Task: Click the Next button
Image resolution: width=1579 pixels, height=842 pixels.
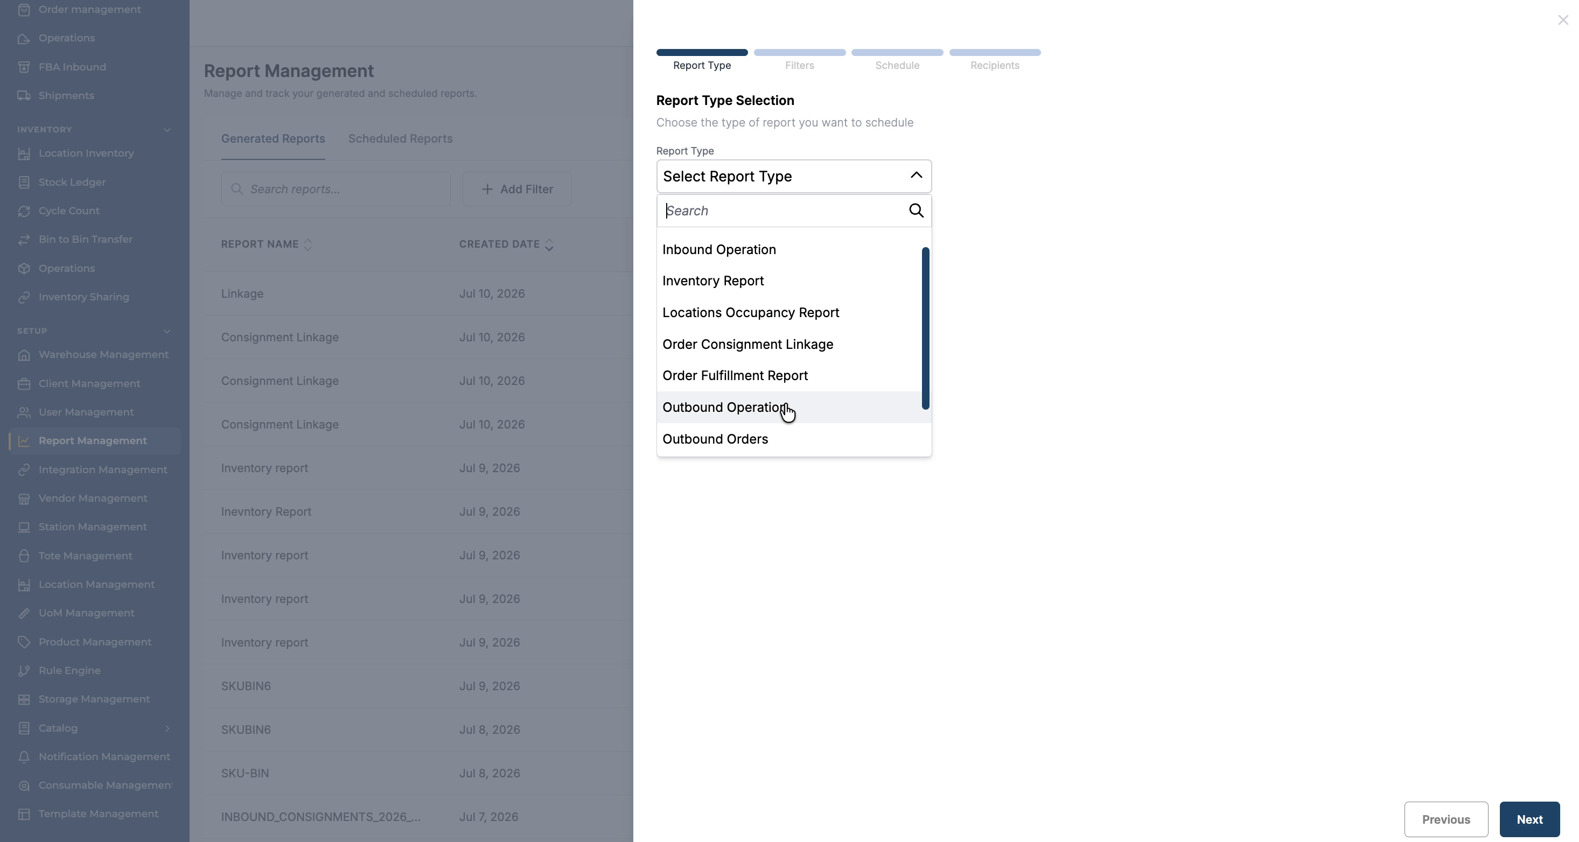Action: coord(1529,819)
